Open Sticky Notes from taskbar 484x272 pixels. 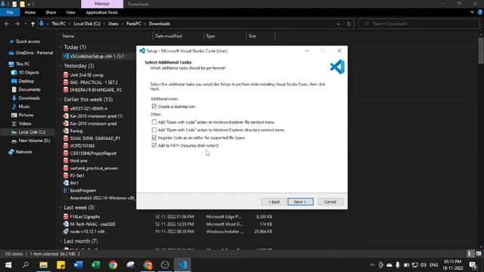click(60, 264)
